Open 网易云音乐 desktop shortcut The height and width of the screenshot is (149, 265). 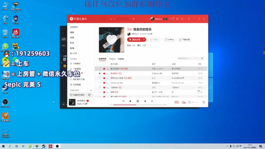(16, 33)
